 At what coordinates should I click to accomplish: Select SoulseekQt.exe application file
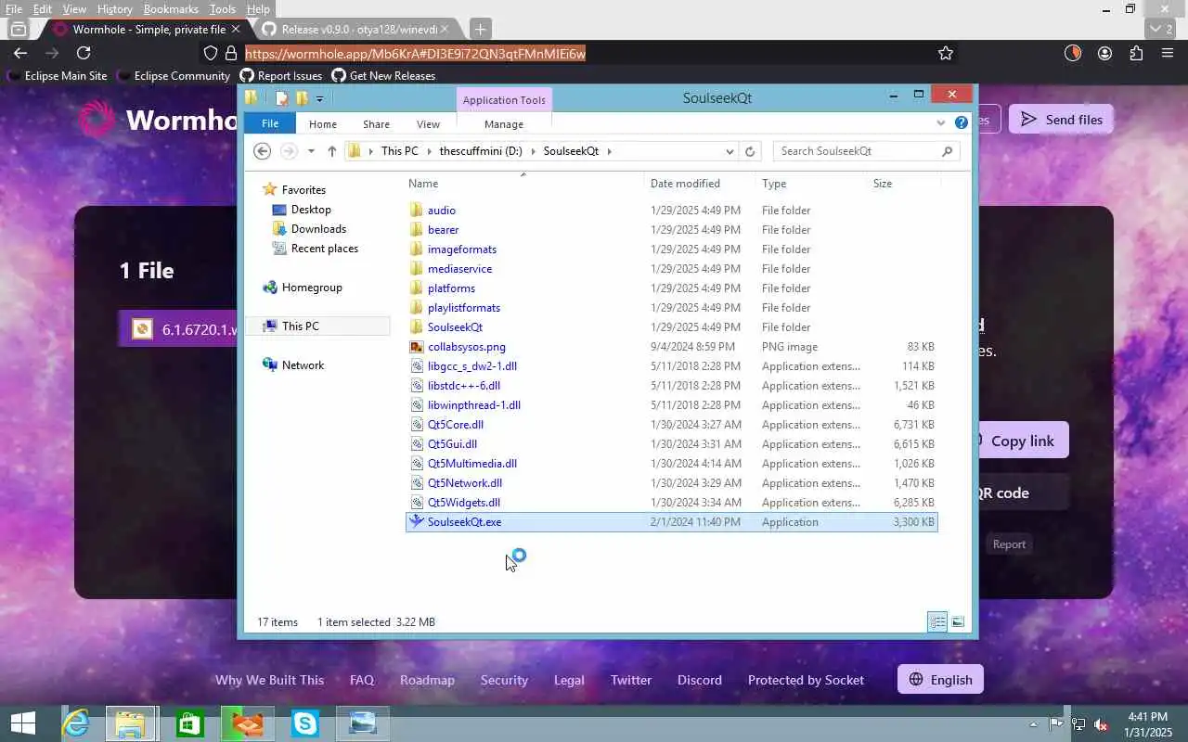[671, 522]
